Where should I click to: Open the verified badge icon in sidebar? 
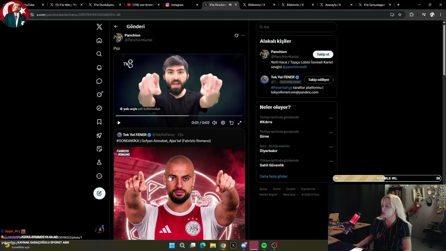(99, 108)
